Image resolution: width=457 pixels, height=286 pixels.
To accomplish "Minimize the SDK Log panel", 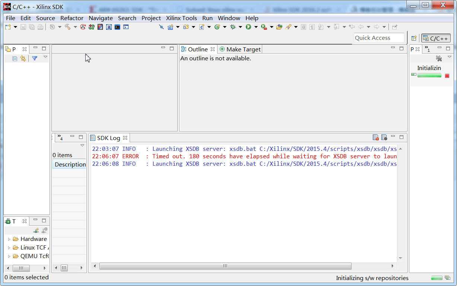I will (393, 136).
